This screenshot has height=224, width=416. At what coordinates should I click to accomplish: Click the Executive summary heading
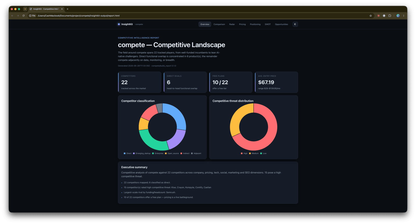click(x=134, y=167)
